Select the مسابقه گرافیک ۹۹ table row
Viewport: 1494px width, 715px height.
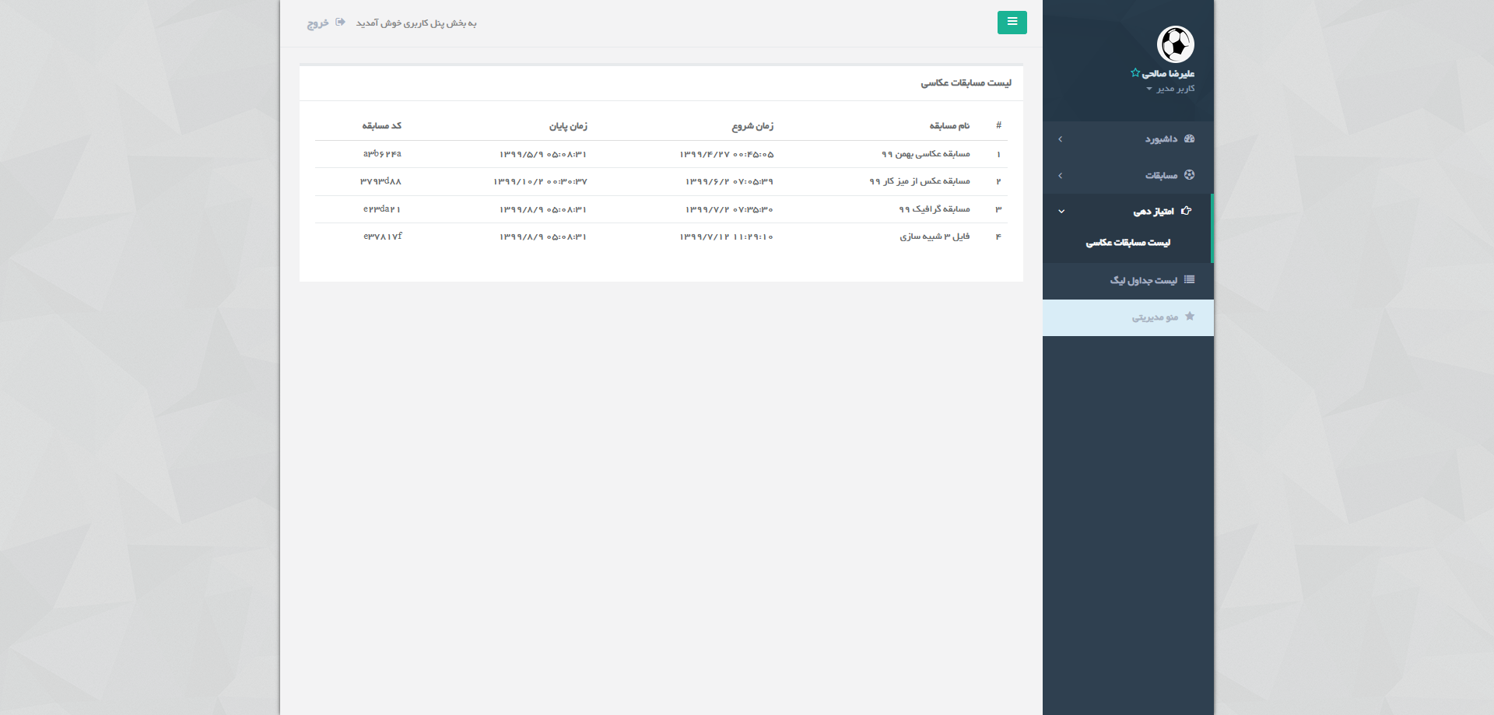(934, 209)
